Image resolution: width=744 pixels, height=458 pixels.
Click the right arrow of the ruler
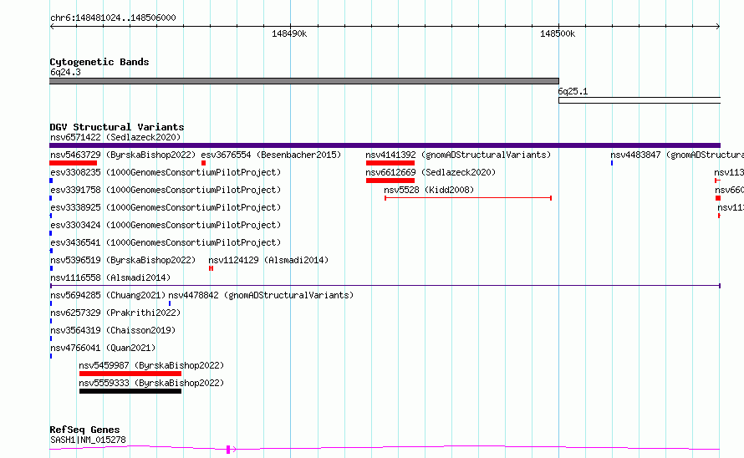[718, 26]
